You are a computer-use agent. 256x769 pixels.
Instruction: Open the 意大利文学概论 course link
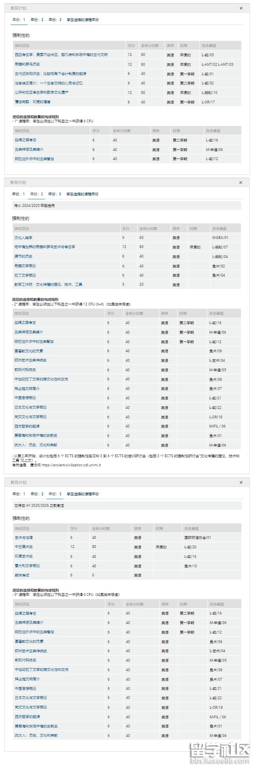click(x=27, y=566)
